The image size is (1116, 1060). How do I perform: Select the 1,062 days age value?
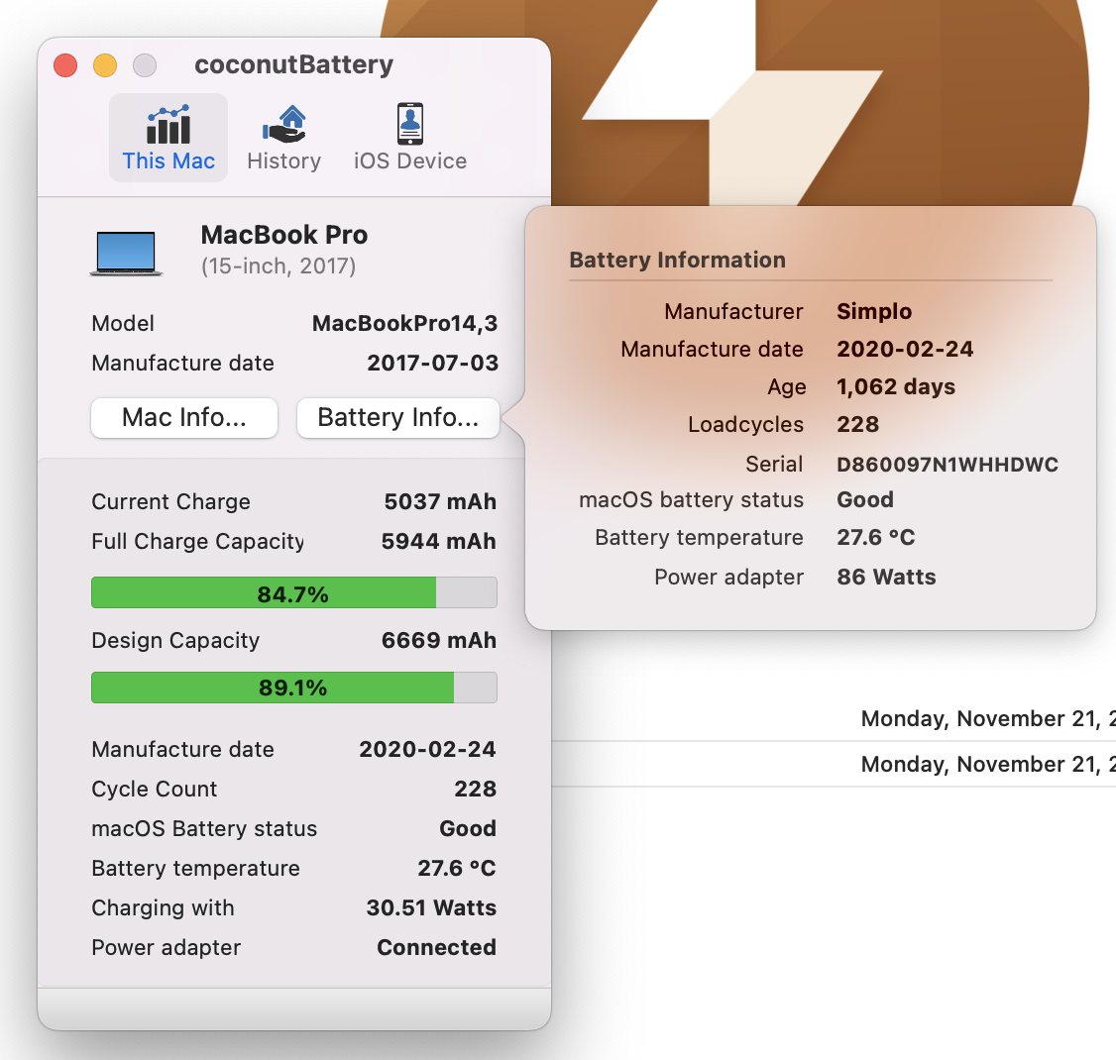896,387
